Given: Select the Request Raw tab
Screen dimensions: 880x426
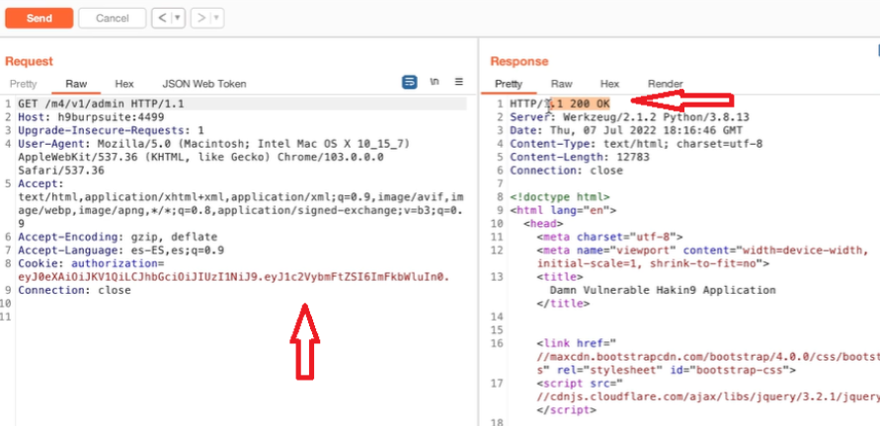Looking at the screenshot, I should click(76, 84).
